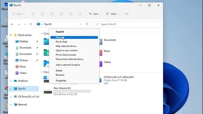Pin icon next to Downloads in Quick access
203x114 pixels.
point(37,48)
